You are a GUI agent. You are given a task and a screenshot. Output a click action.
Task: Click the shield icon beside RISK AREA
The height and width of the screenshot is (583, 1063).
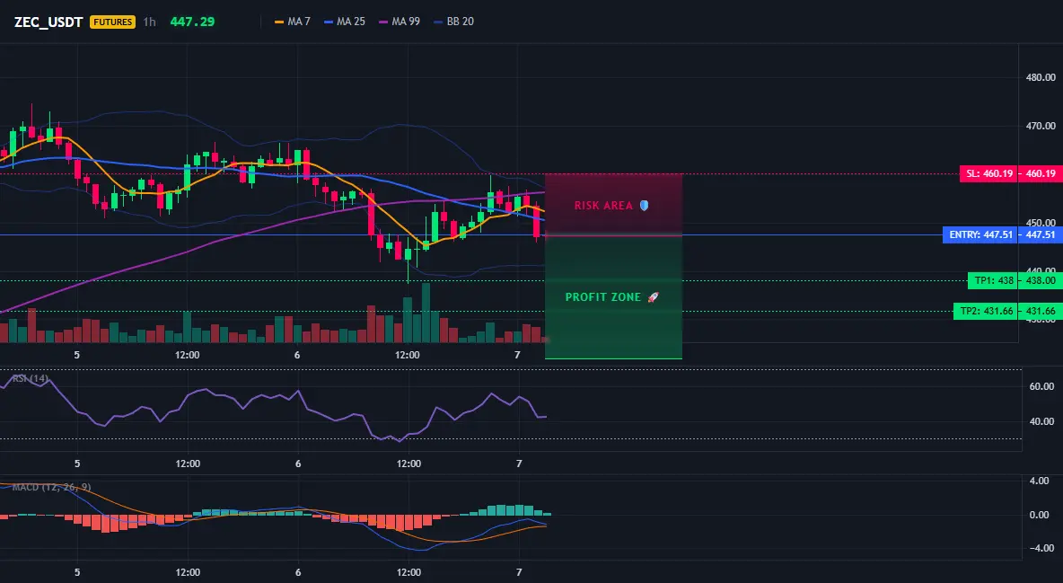point(644,205)
